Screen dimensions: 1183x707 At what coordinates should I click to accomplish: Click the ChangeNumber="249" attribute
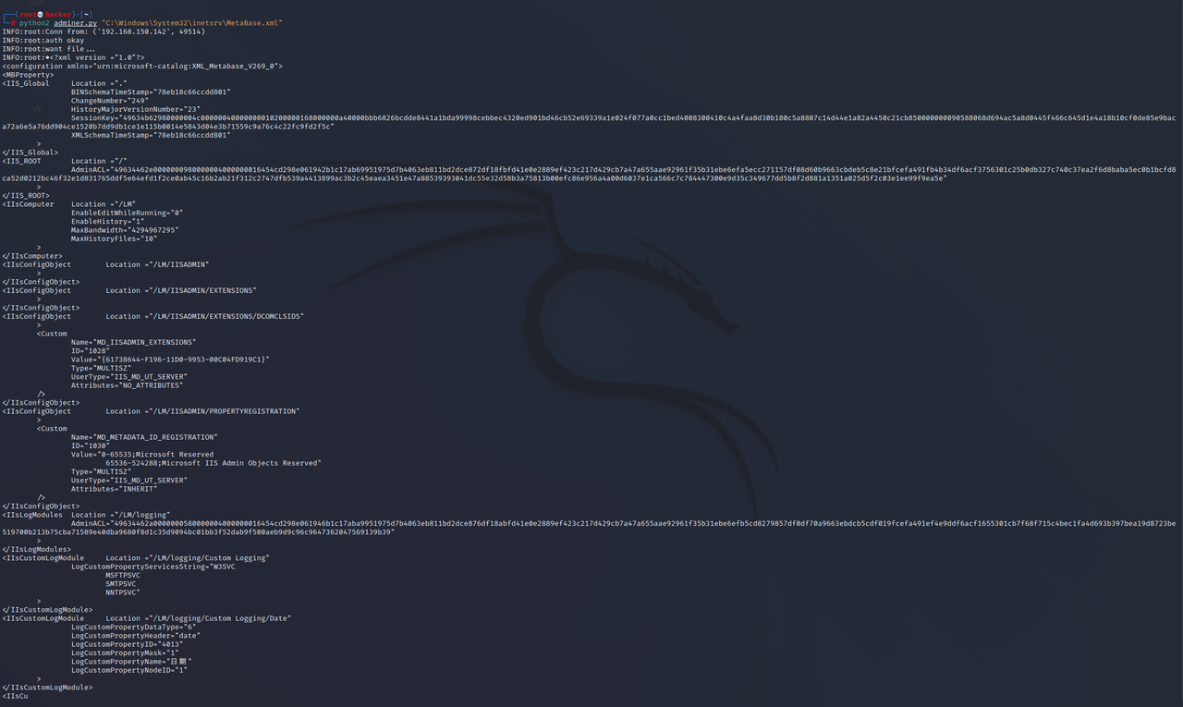coord(110,101)
